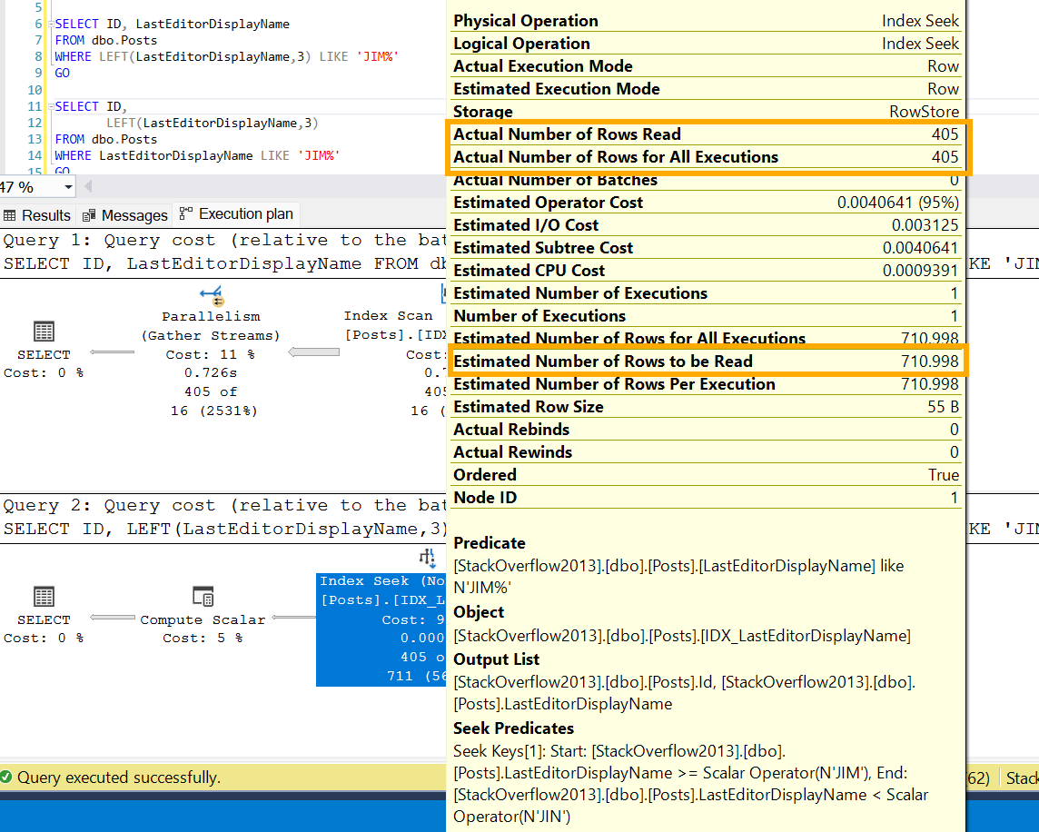This screenshot has height=832, width=1039.
Task: Click the 'Node ID' row
Action: pyautogui.click(x=706, y=497)
